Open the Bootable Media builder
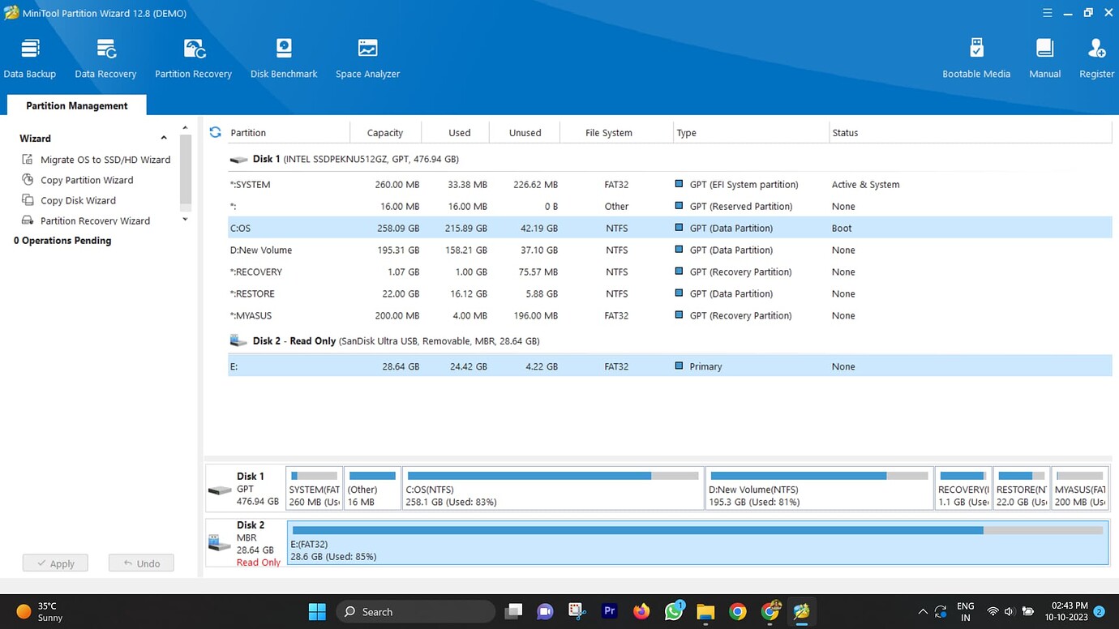The width and height of the screenshot is (1119, 629). point(976,58)
